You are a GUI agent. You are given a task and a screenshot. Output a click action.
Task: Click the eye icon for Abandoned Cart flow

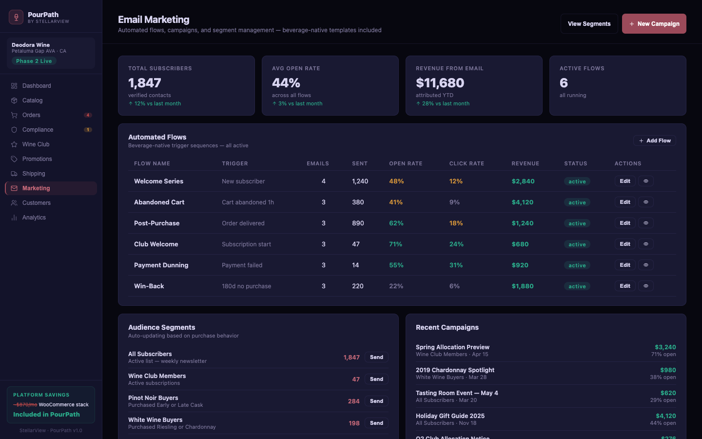[x=646, y=202]
